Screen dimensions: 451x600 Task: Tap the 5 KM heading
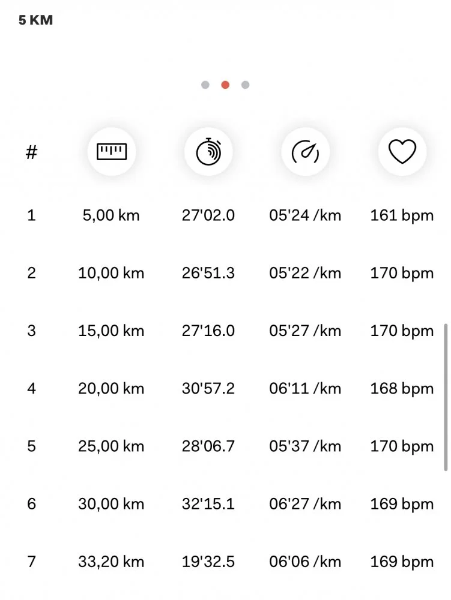click(36, 20)
